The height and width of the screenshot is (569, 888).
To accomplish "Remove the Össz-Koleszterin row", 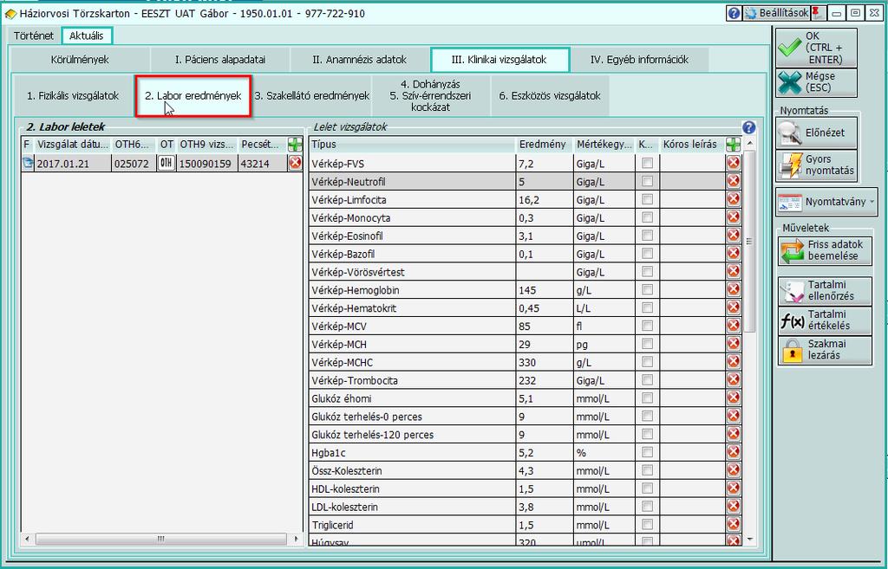I will coord(734,471).
